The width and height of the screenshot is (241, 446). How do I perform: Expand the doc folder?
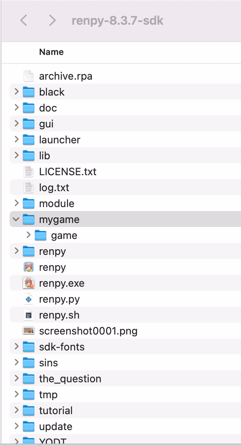click(x=16, y=108)
